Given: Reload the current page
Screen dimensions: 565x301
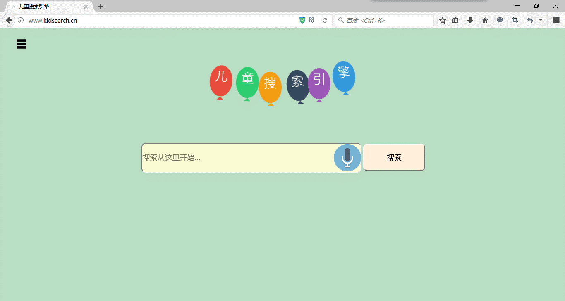Looking at the screenshot, I should 325,20.
